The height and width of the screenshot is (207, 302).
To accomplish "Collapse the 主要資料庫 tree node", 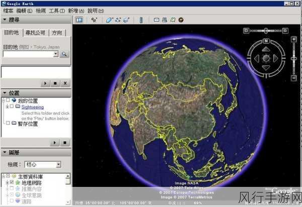I will [x=4, y=176].
